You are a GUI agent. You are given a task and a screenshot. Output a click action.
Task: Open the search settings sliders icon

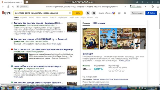pos(94,13)
